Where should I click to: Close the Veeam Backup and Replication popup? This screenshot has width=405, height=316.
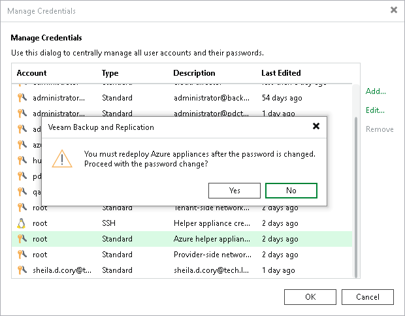(316, 126)
